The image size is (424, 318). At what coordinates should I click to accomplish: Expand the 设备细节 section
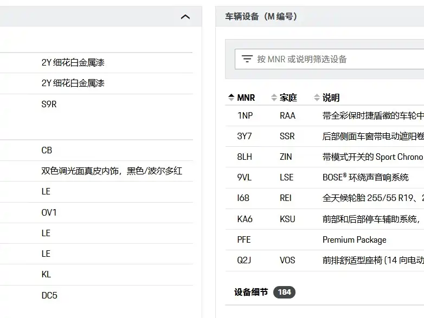point(251,292)
